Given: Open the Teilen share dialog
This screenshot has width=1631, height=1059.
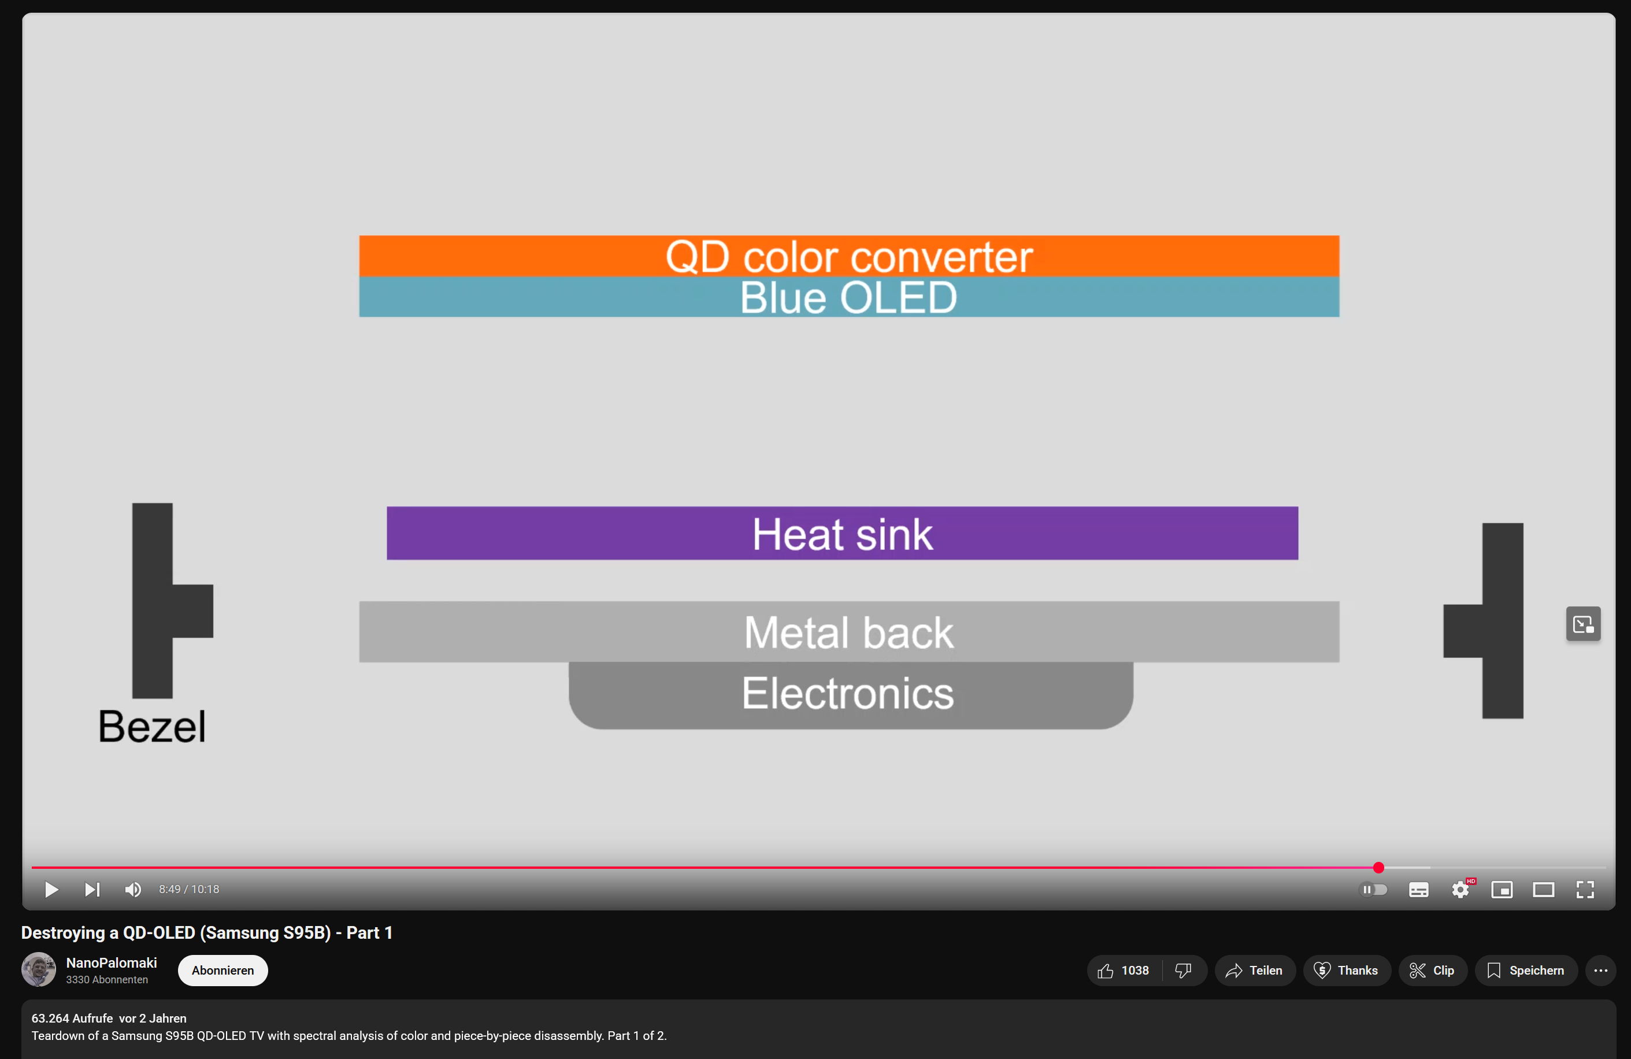Looking at the screenshot, I should pyautogui.click(x=1254, y=971).
